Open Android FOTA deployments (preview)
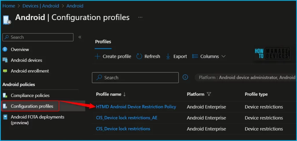This screenshot has height=141, width=297. (x=37, y=120)
